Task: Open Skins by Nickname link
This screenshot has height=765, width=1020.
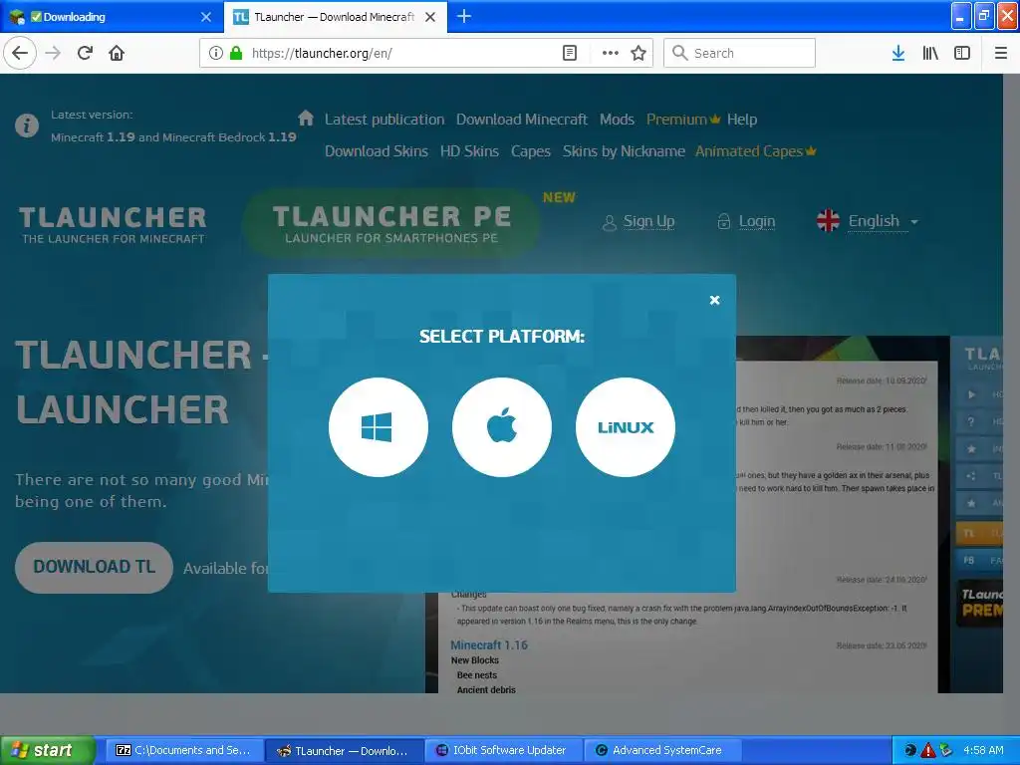Action: click(624, 151)
